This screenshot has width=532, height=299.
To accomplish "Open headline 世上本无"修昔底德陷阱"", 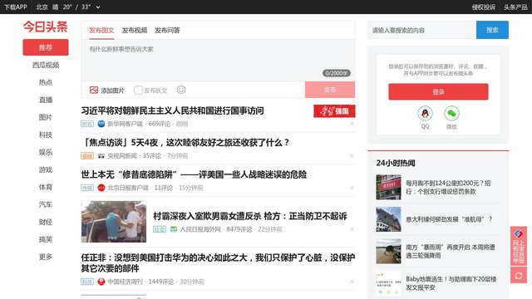I will click(x=194, y=174).
